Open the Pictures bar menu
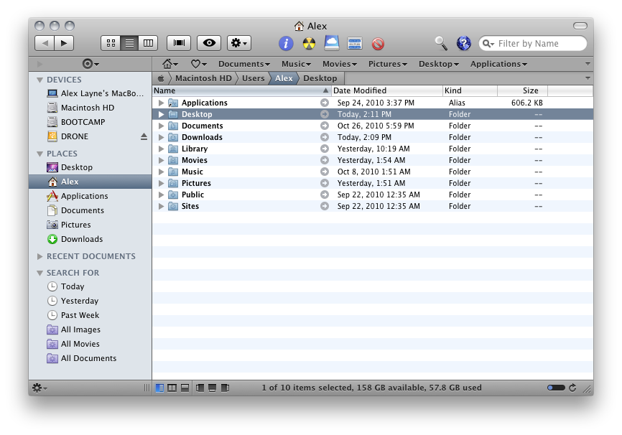This screenshot has width=622, height=435. coord(388,64)
